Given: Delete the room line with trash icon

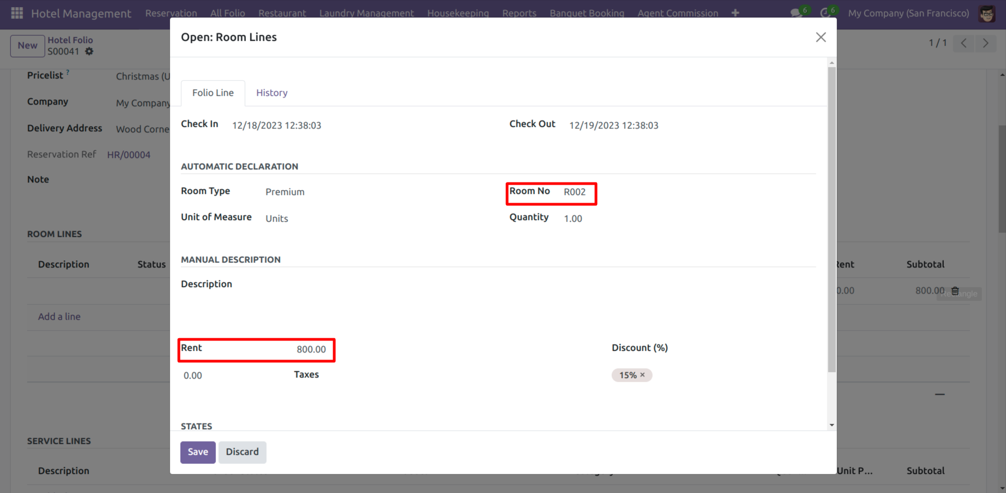Looking at the screenshot, I should pyautogui.click(x=955, y=291).
